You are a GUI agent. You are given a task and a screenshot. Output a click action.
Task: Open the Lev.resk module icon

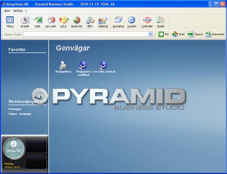51,22
